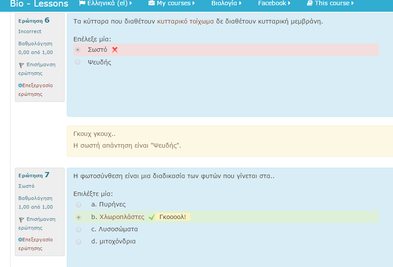This screenshot has width=393, height=267.
Task: Choose option d. μιτοχόνδρια
Action: coord(79,241)
